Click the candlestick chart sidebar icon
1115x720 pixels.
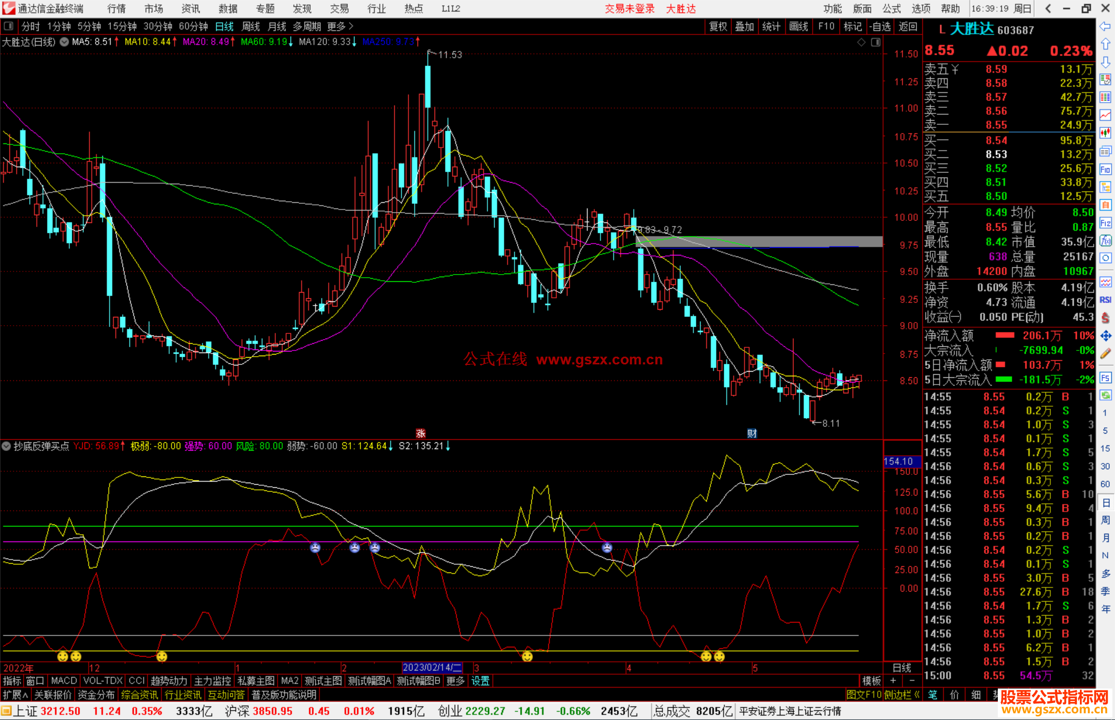(x=1105, y=133)
